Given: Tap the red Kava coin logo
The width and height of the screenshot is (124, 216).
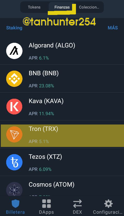Looking at the screenshot, I should [14, 106].
